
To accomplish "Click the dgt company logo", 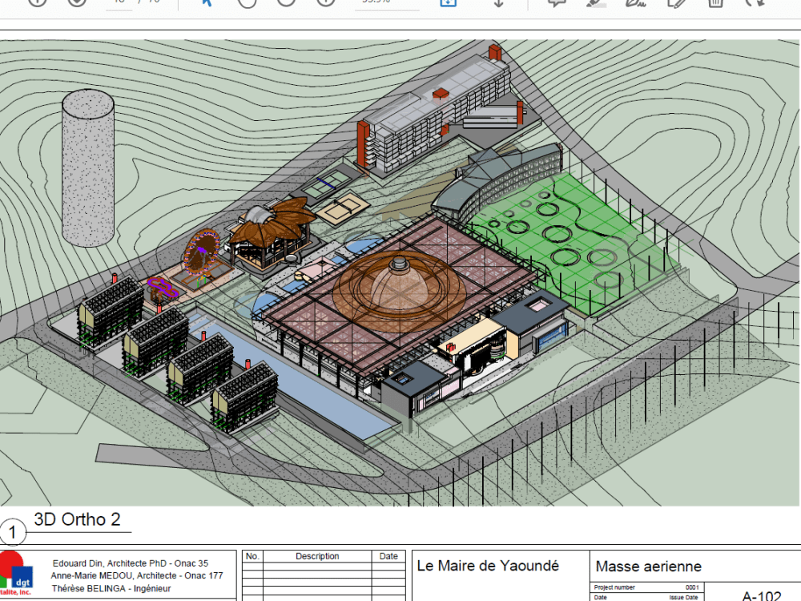I will tap(16, 574).
